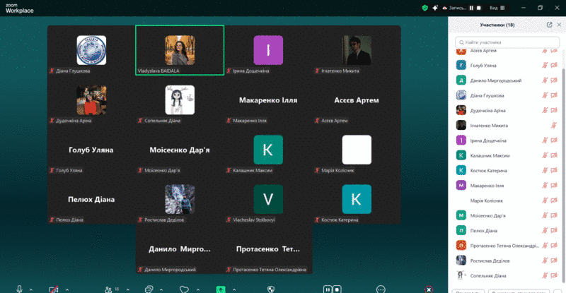The width and height of the screenshot is (566, 293).
Task: Toggle the microphone mute in bottom toolbar
Action: pos(20,288)
